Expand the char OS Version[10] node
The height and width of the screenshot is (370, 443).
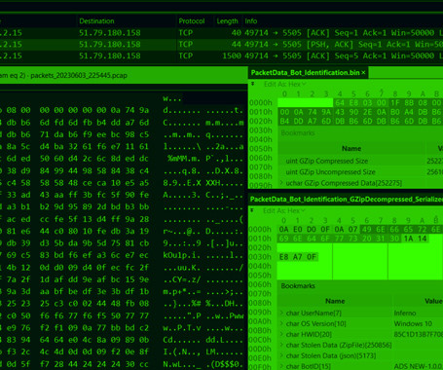[x=281, y=323]
